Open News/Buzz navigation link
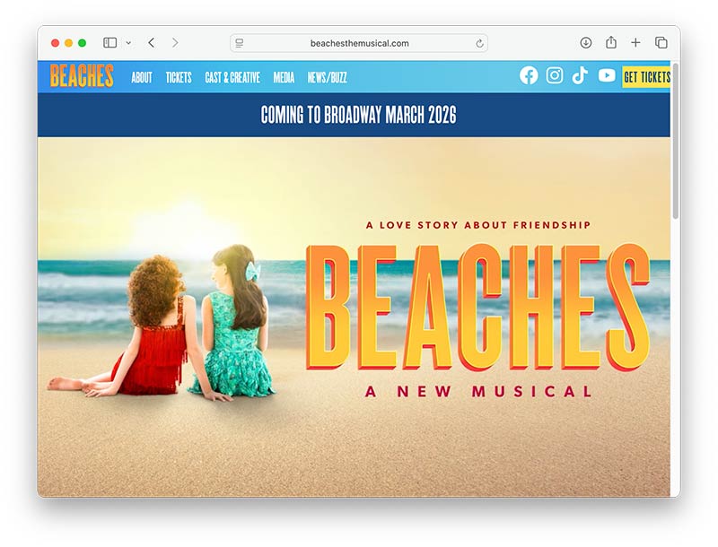 [327, 78]
